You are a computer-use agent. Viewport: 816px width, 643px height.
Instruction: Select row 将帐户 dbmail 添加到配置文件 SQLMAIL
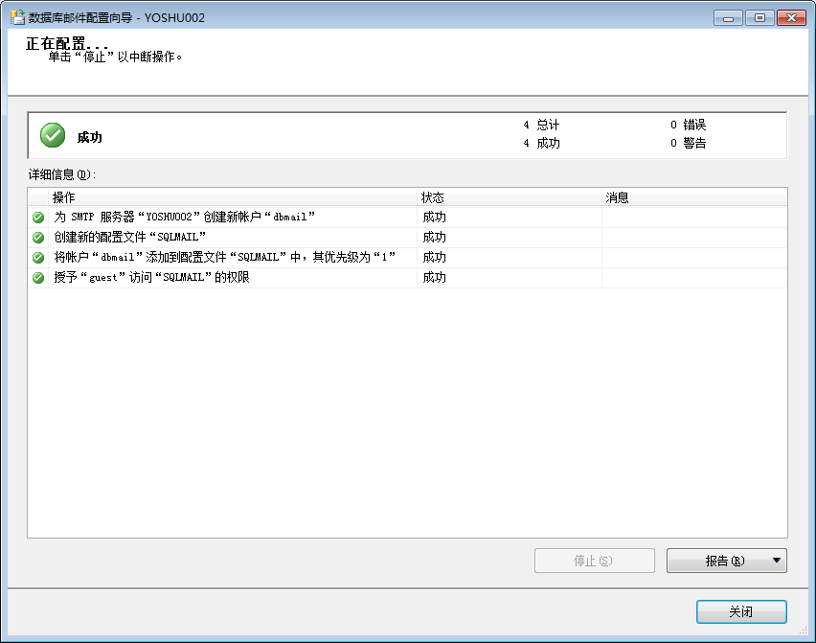pos(407,257)
